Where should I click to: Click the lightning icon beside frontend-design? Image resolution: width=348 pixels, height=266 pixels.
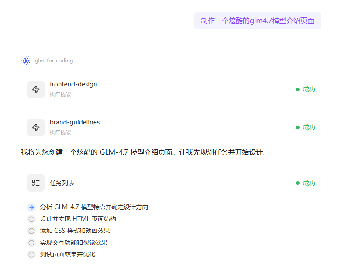point(36,90)
